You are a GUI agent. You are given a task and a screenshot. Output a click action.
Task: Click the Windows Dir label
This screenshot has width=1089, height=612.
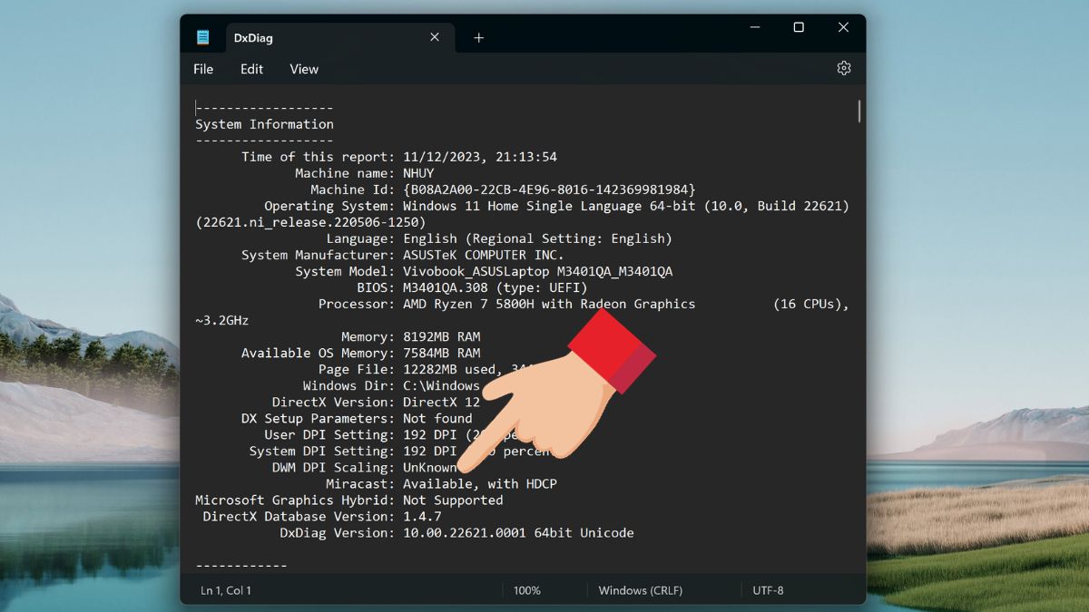[x=349, y=385]
